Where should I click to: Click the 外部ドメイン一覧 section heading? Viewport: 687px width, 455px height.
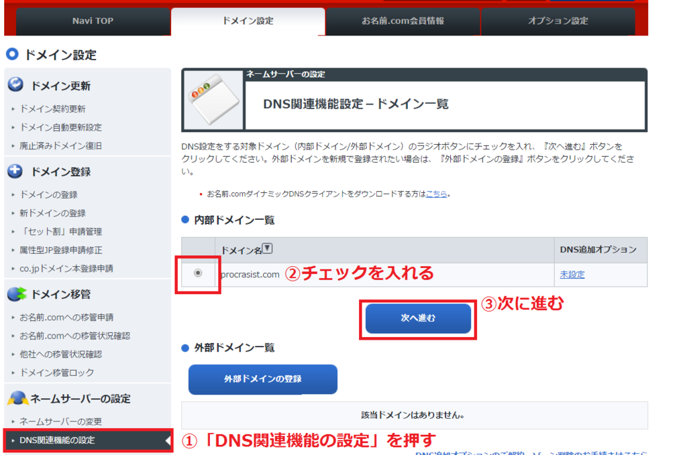[x=234, y=348]
